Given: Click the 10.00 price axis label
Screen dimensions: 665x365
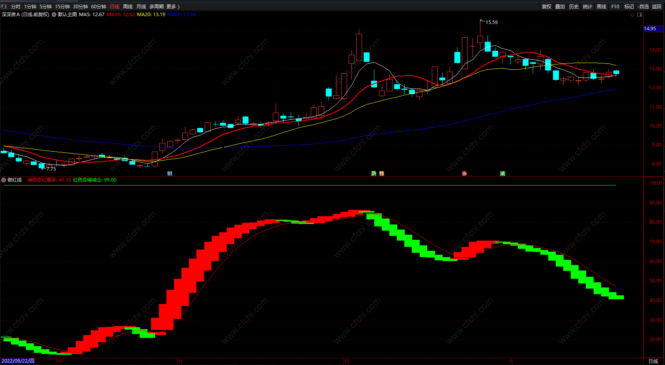Looking at the screenshot, I should click(656, 126).
